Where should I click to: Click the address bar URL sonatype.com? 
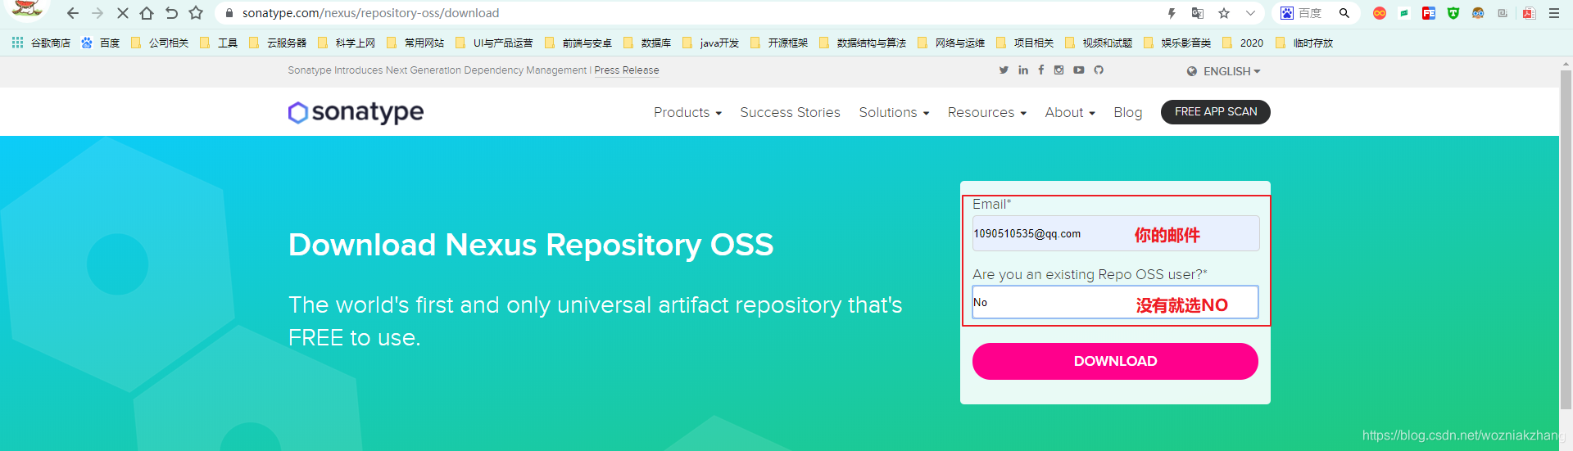click(370, 13)
